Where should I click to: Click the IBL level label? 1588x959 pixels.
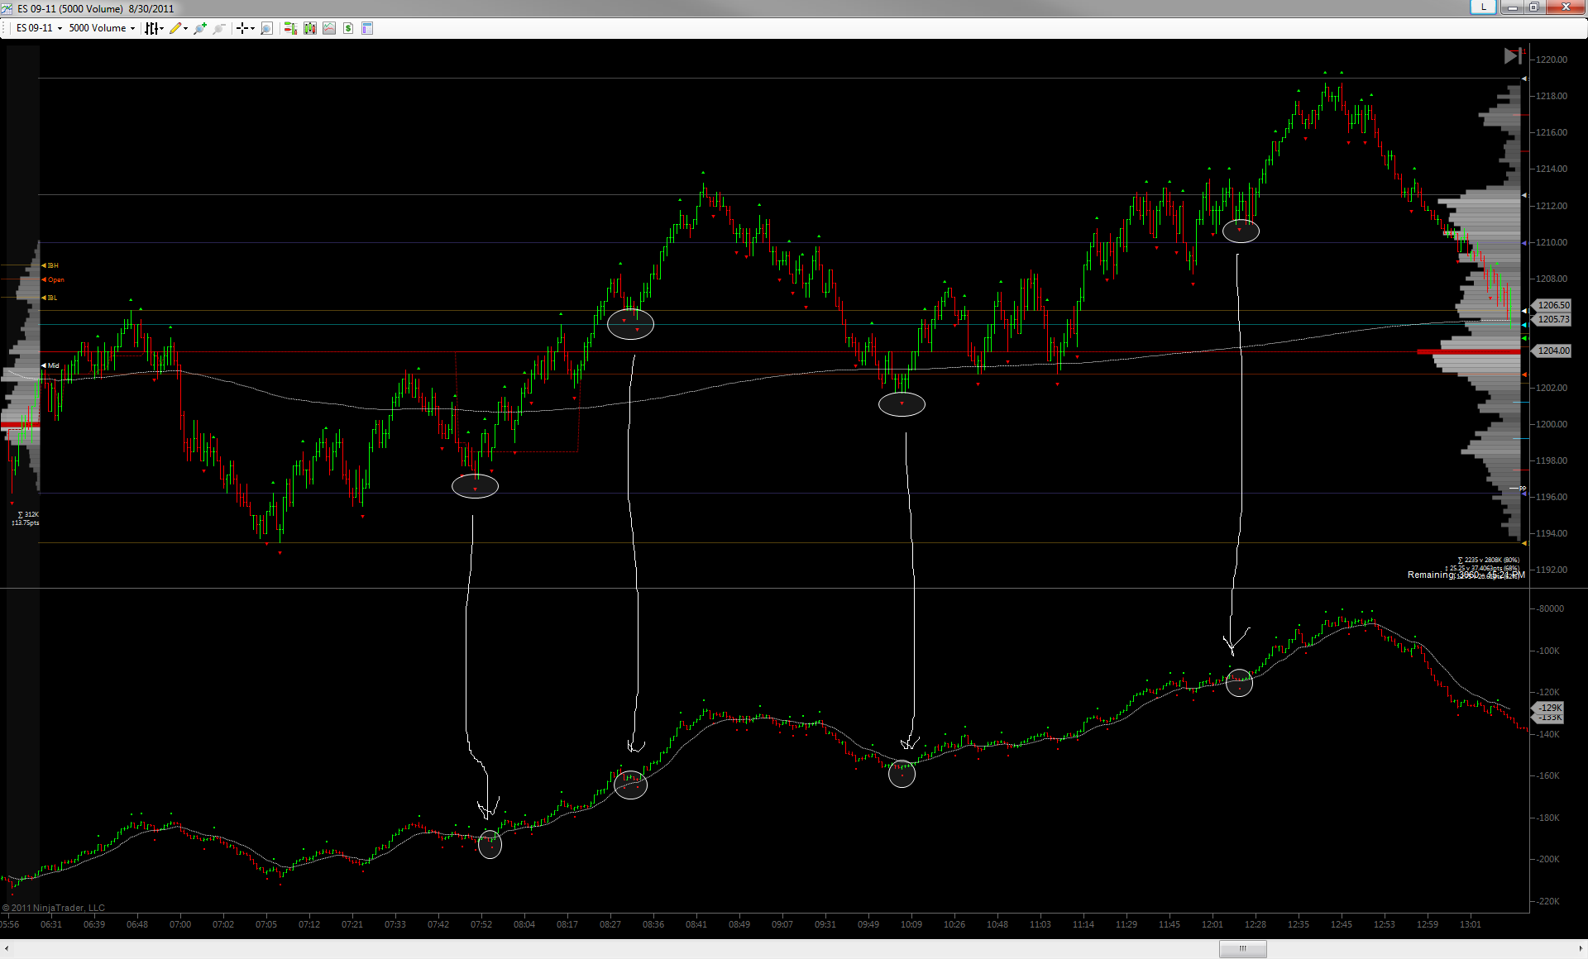(x=51, y=298)
